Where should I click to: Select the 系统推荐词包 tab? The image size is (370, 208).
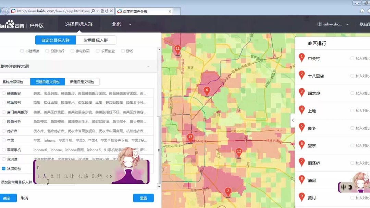pyautogui.click(x=14, y=82)
